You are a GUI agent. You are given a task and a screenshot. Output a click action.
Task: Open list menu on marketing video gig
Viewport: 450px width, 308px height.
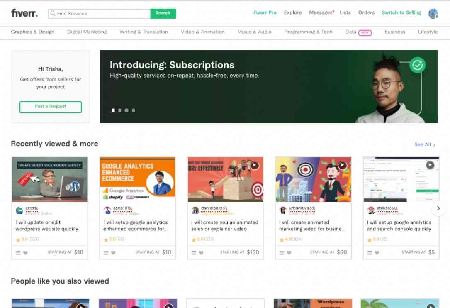pos(282,253)
